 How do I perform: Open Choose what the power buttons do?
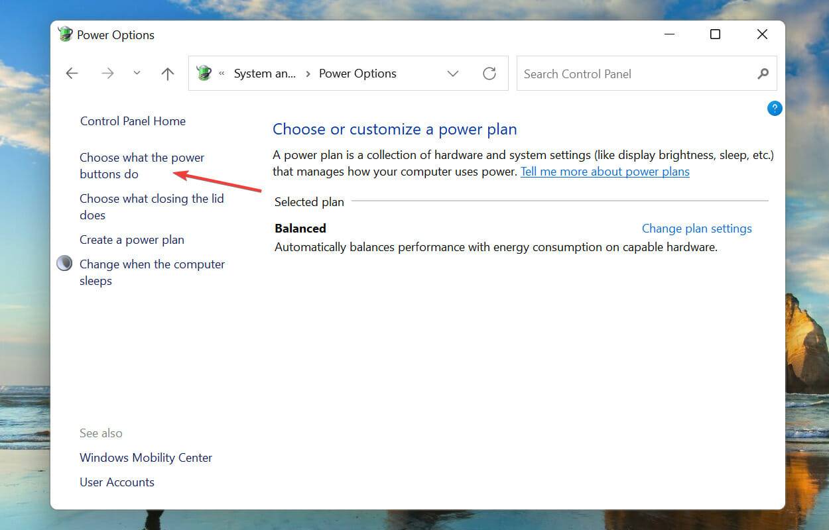(141, 166)
